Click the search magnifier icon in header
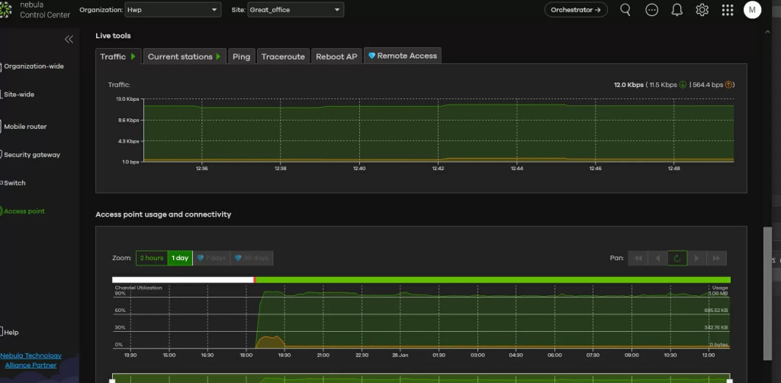Viewport: 781px width, 383px height. point(625,10)
